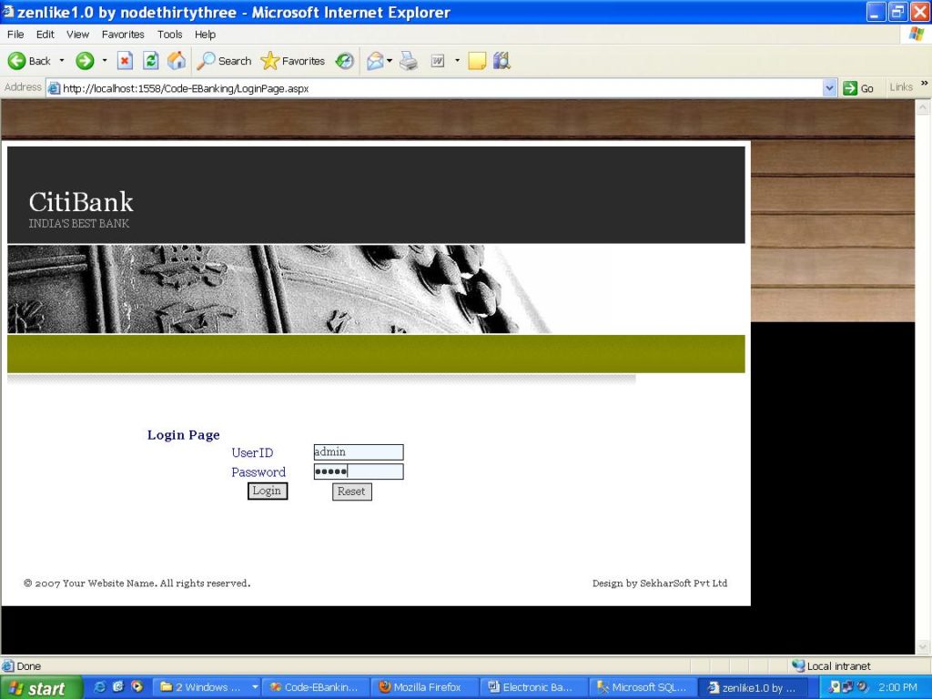Click the page scrollbar down arrow
Viewport: 932px width, 699px height.
[923, 646]
